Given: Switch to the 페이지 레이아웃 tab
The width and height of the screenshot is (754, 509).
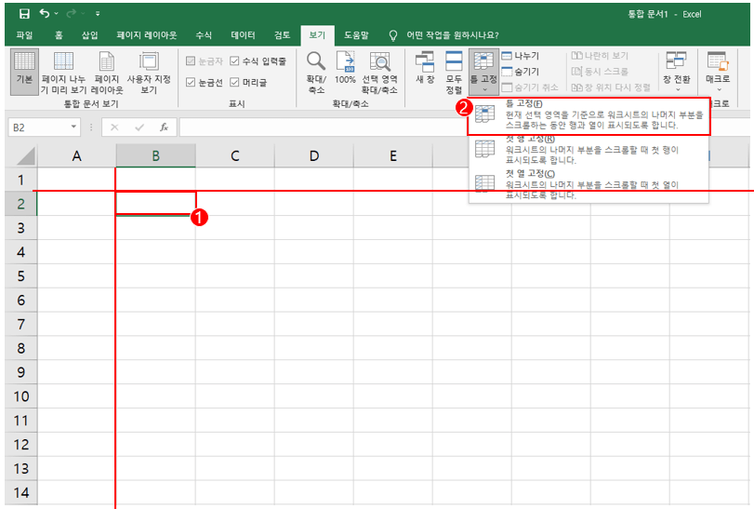Looking at the screenshot, I should pos(147,35).
